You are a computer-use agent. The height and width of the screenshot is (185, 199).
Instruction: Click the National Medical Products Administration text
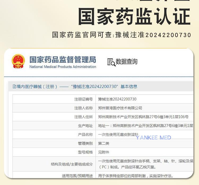[63, 67]
